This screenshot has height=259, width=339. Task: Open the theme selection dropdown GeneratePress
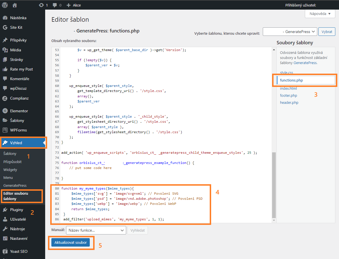pyautogui.click(x=290, y=32)
